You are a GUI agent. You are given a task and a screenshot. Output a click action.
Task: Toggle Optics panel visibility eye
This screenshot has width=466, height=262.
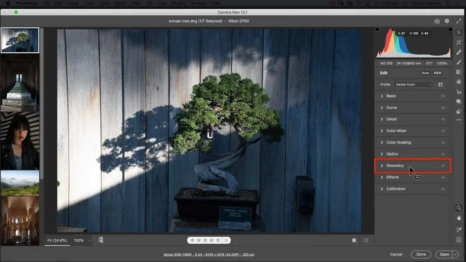coord(443,154)
